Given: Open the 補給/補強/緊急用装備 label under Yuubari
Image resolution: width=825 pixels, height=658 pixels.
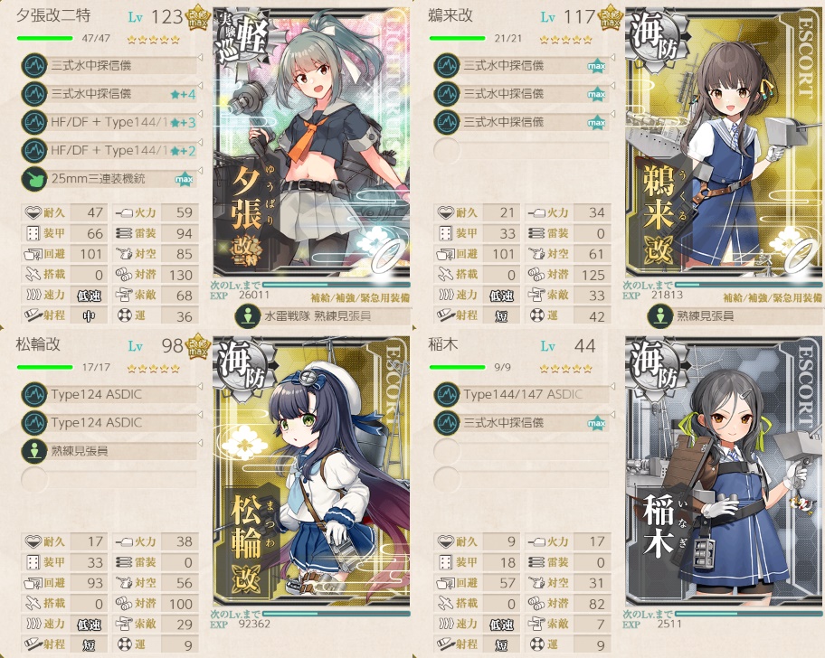Looking at the screenshot, I should 360,298.
